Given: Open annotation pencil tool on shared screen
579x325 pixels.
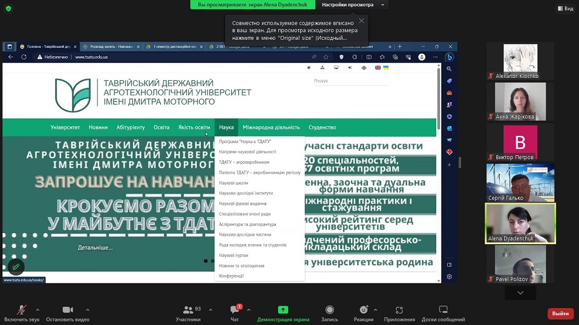Looking at the screenshot, I should point(16,267).
